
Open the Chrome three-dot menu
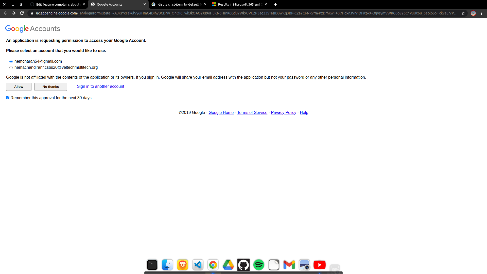tap(482, 13)
